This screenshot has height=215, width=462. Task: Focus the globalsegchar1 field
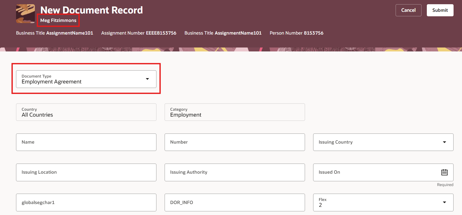[86, 202]
